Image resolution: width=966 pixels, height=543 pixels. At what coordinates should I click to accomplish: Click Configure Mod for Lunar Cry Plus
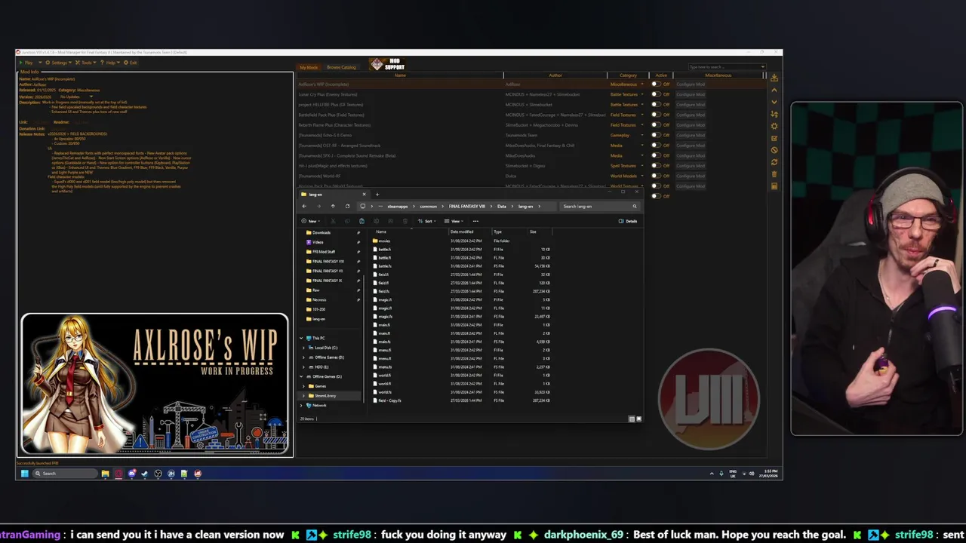point(691,94)
